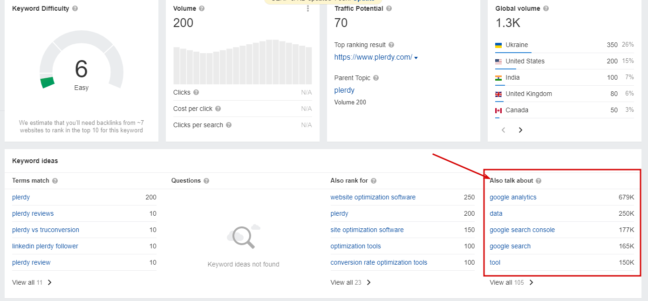
Task: Expand the top ranking result URL dropdown
Action: [416, 58]
